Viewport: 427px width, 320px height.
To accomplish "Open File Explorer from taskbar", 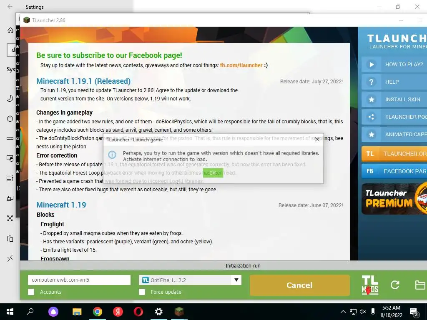I will pyautogui.click(x=77, y=312).
